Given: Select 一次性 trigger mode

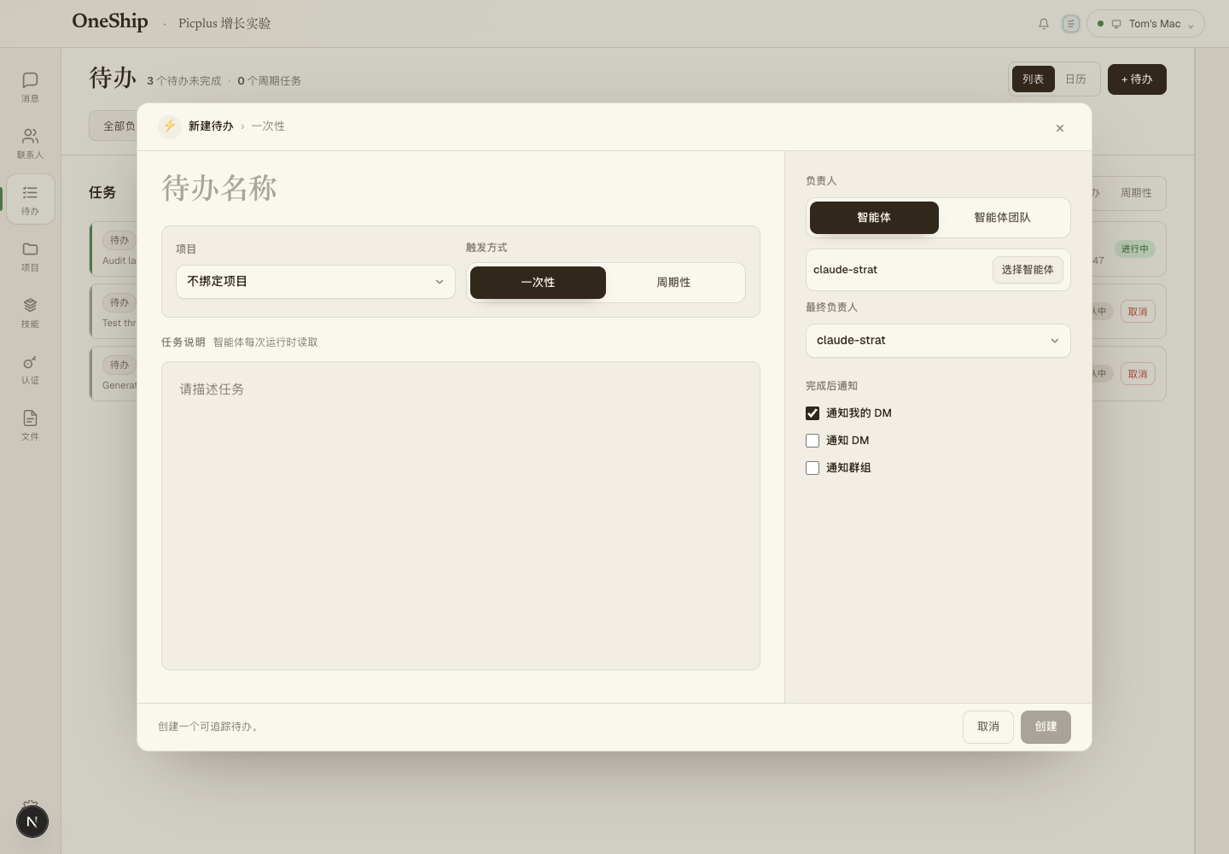Looking at the screenshot, I should click(x=538, y=283).
